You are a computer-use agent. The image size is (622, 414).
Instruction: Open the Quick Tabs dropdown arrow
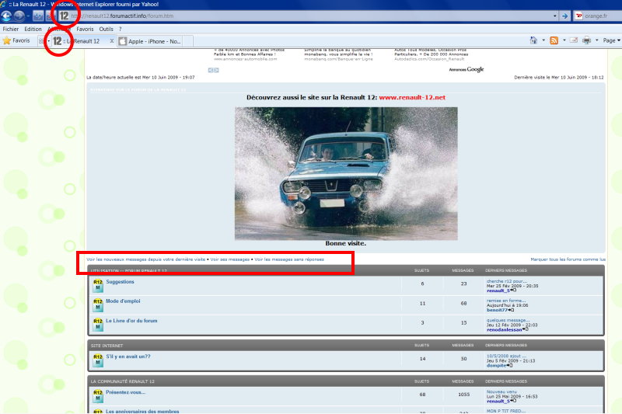click(48, 41)
